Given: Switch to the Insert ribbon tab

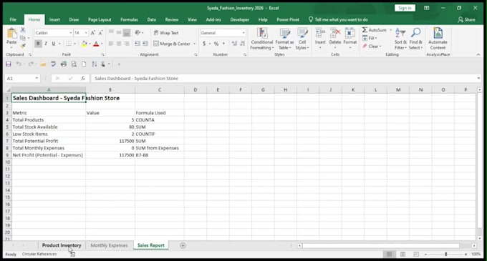Looking at the screenshot, I should pyautogui.click(x=54, y=19).
